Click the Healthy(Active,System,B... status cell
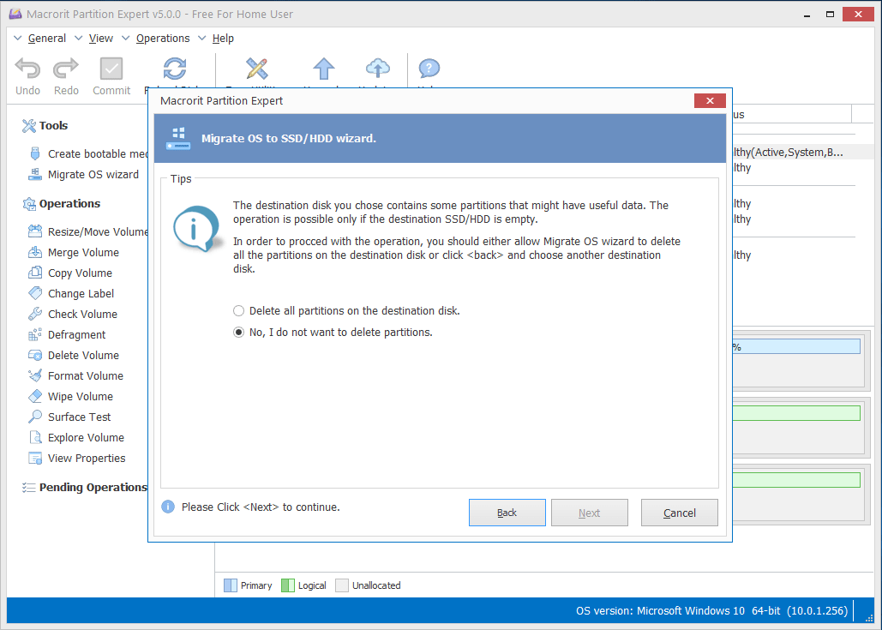This screenshot has width=882, height=630. pyautogui.click(x=788, y=152)
